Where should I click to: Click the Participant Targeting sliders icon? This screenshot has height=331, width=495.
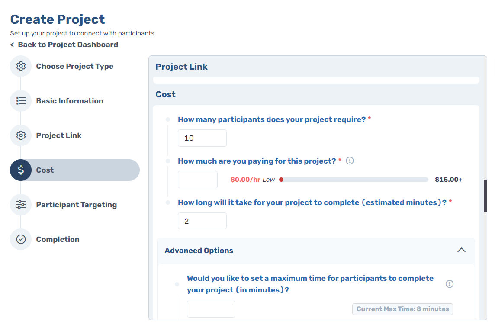[21, 205]
